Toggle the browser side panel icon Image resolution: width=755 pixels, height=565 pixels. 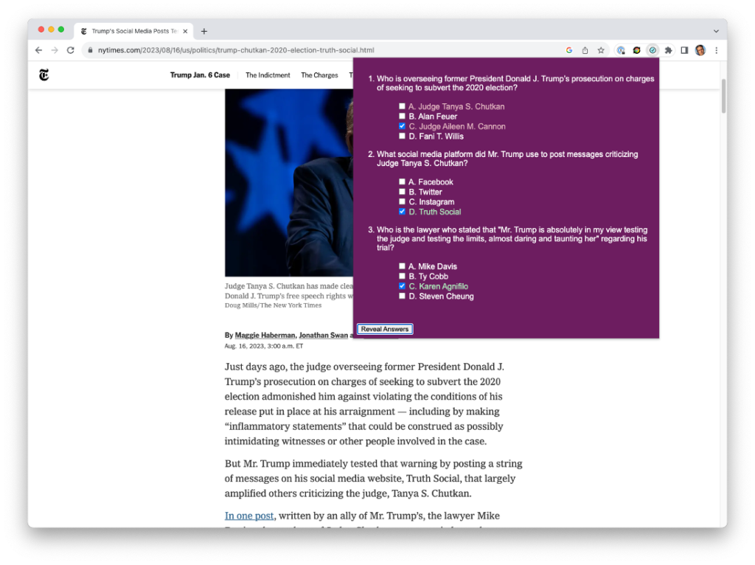click(684, 50)
